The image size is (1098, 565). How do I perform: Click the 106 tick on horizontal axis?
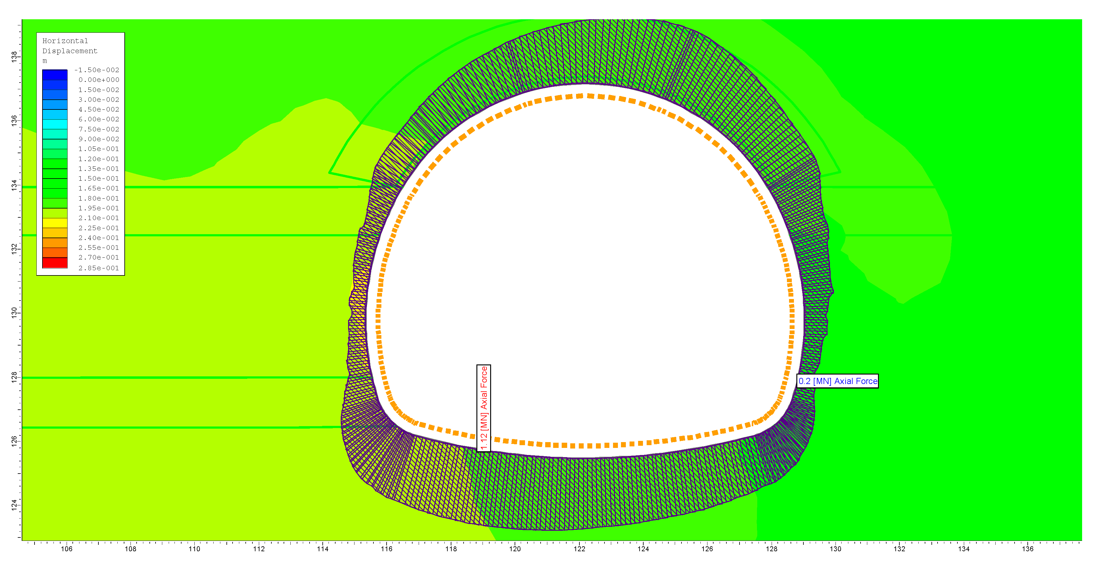(67, 549)
